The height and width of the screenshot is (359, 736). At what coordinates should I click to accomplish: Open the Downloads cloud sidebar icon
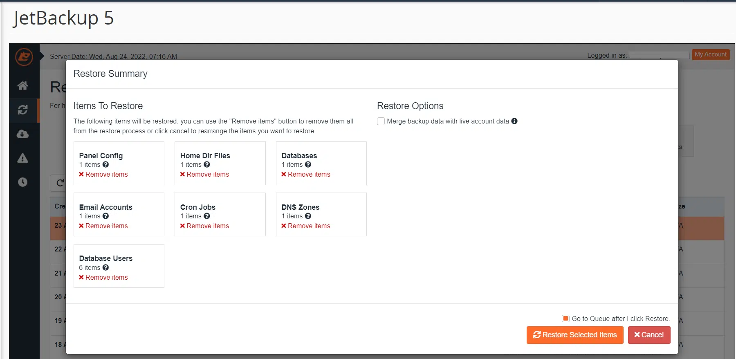click(x=23, y=134)
